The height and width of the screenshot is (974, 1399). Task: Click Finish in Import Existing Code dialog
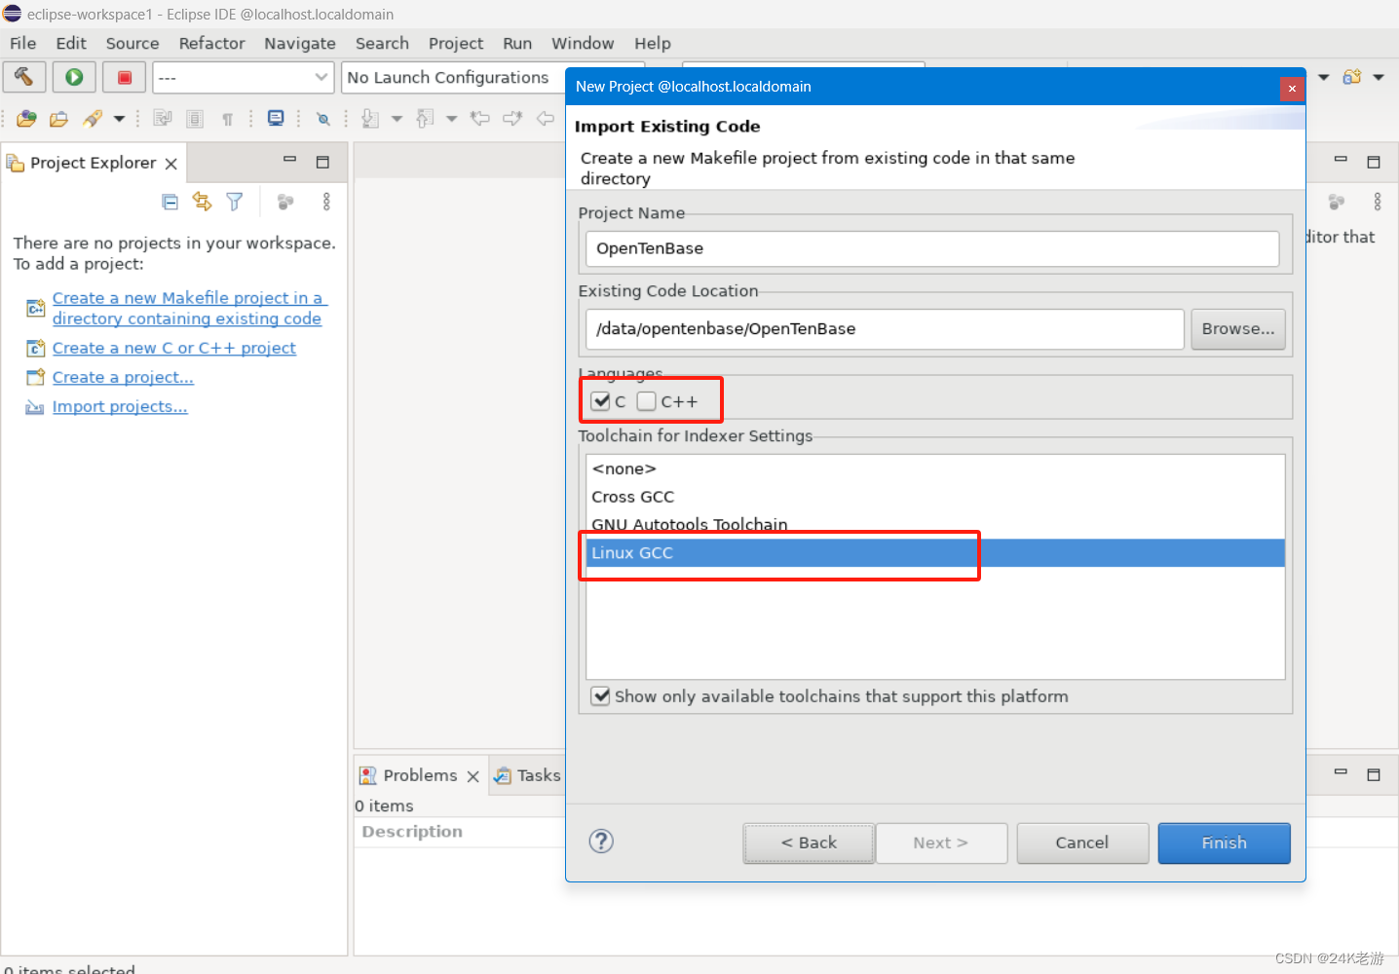1224,843
